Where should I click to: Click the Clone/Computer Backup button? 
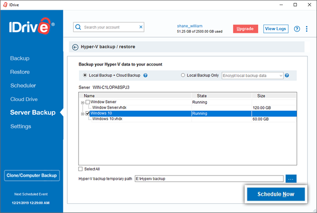tap(32, 175)
